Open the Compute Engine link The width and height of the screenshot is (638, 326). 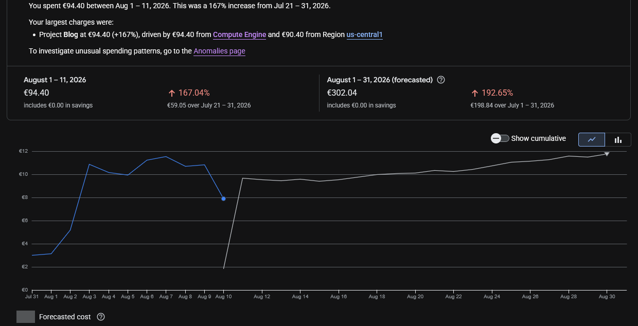(240, 34)
